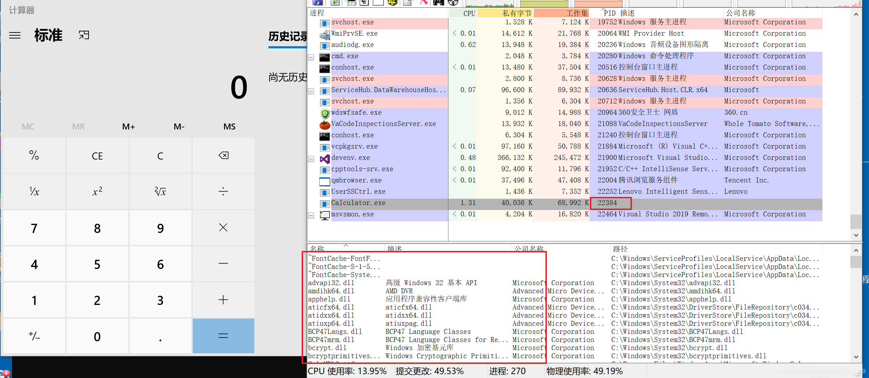Sort by the 私有字节 column header

tap(505, 13)
